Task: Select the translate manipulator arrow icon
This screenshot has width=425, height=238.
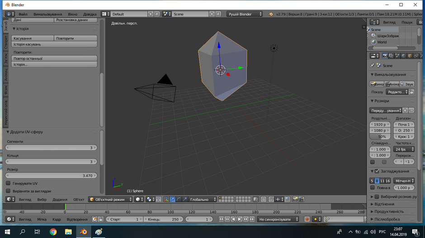Action: [172, 199]
